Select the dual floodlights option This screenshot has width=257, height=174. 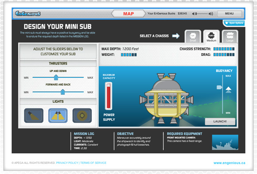point(58,116)
